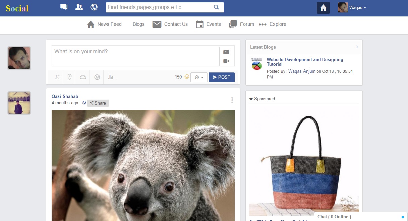Open Qazi Shahab's profile from the post author name
This screenshot has width=408, height=221.
click(x=65, y=96)
